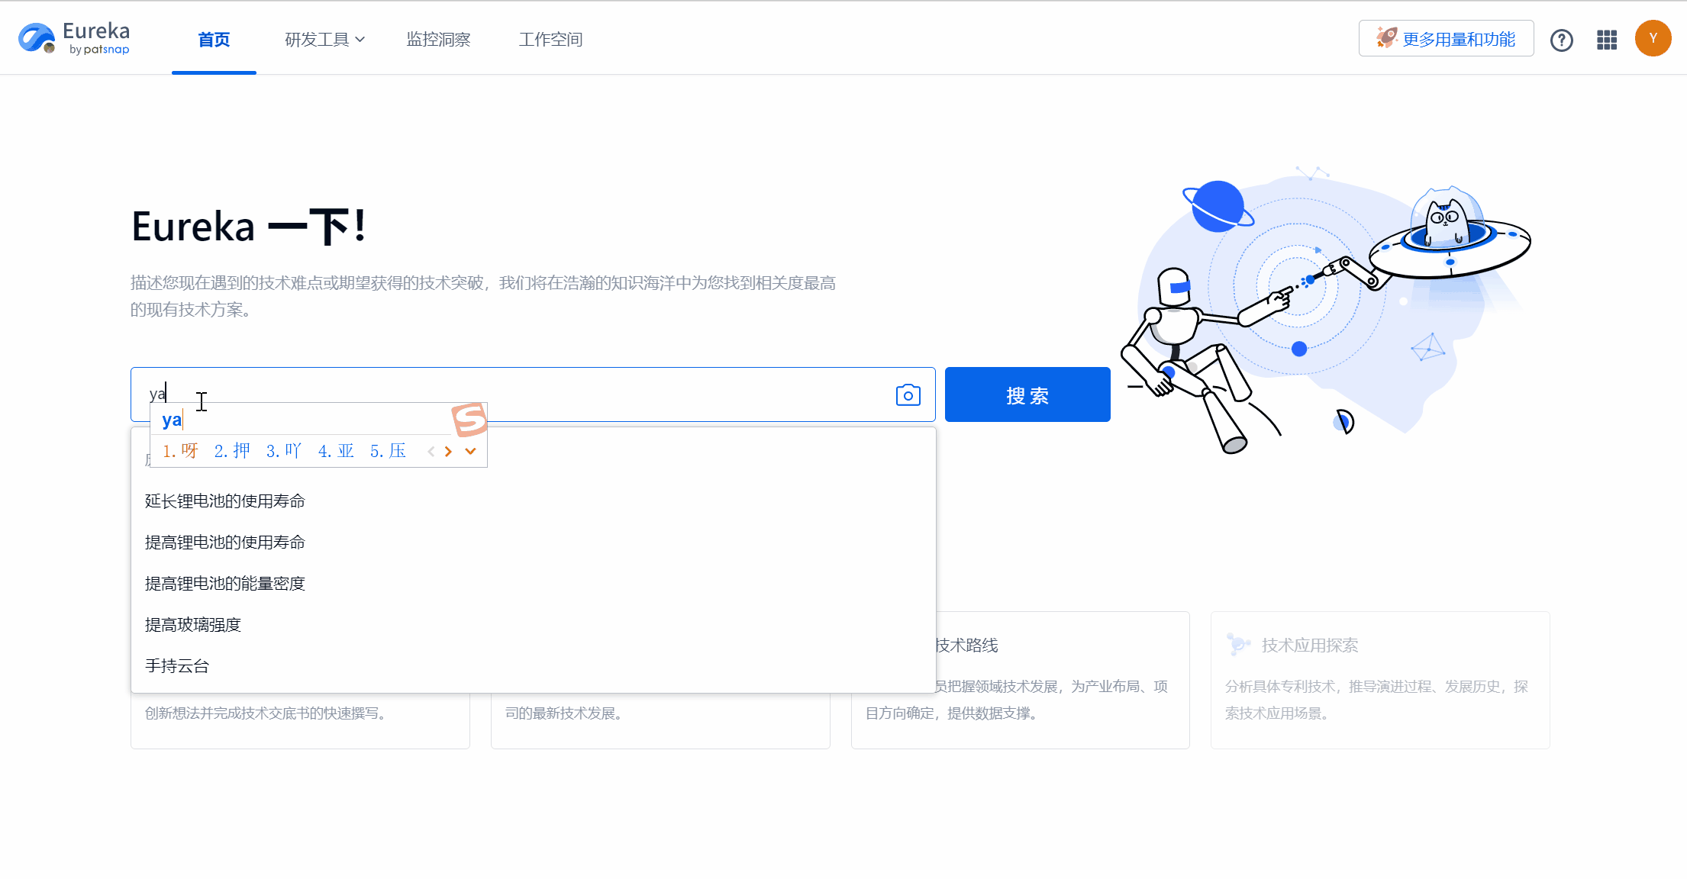Select suggestion 提高玻璃强度
The width and height of the screenshot is (1687, 879).
[193, 625]
